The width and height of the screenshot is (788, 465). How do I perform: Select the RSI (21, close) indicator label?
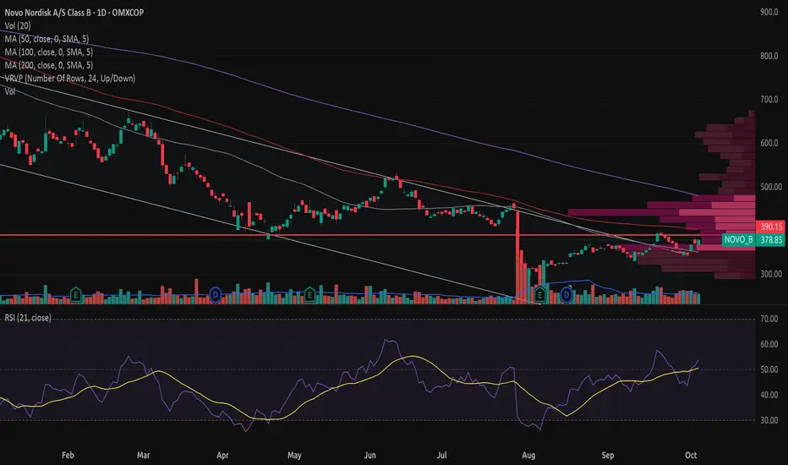click(28, 318)
